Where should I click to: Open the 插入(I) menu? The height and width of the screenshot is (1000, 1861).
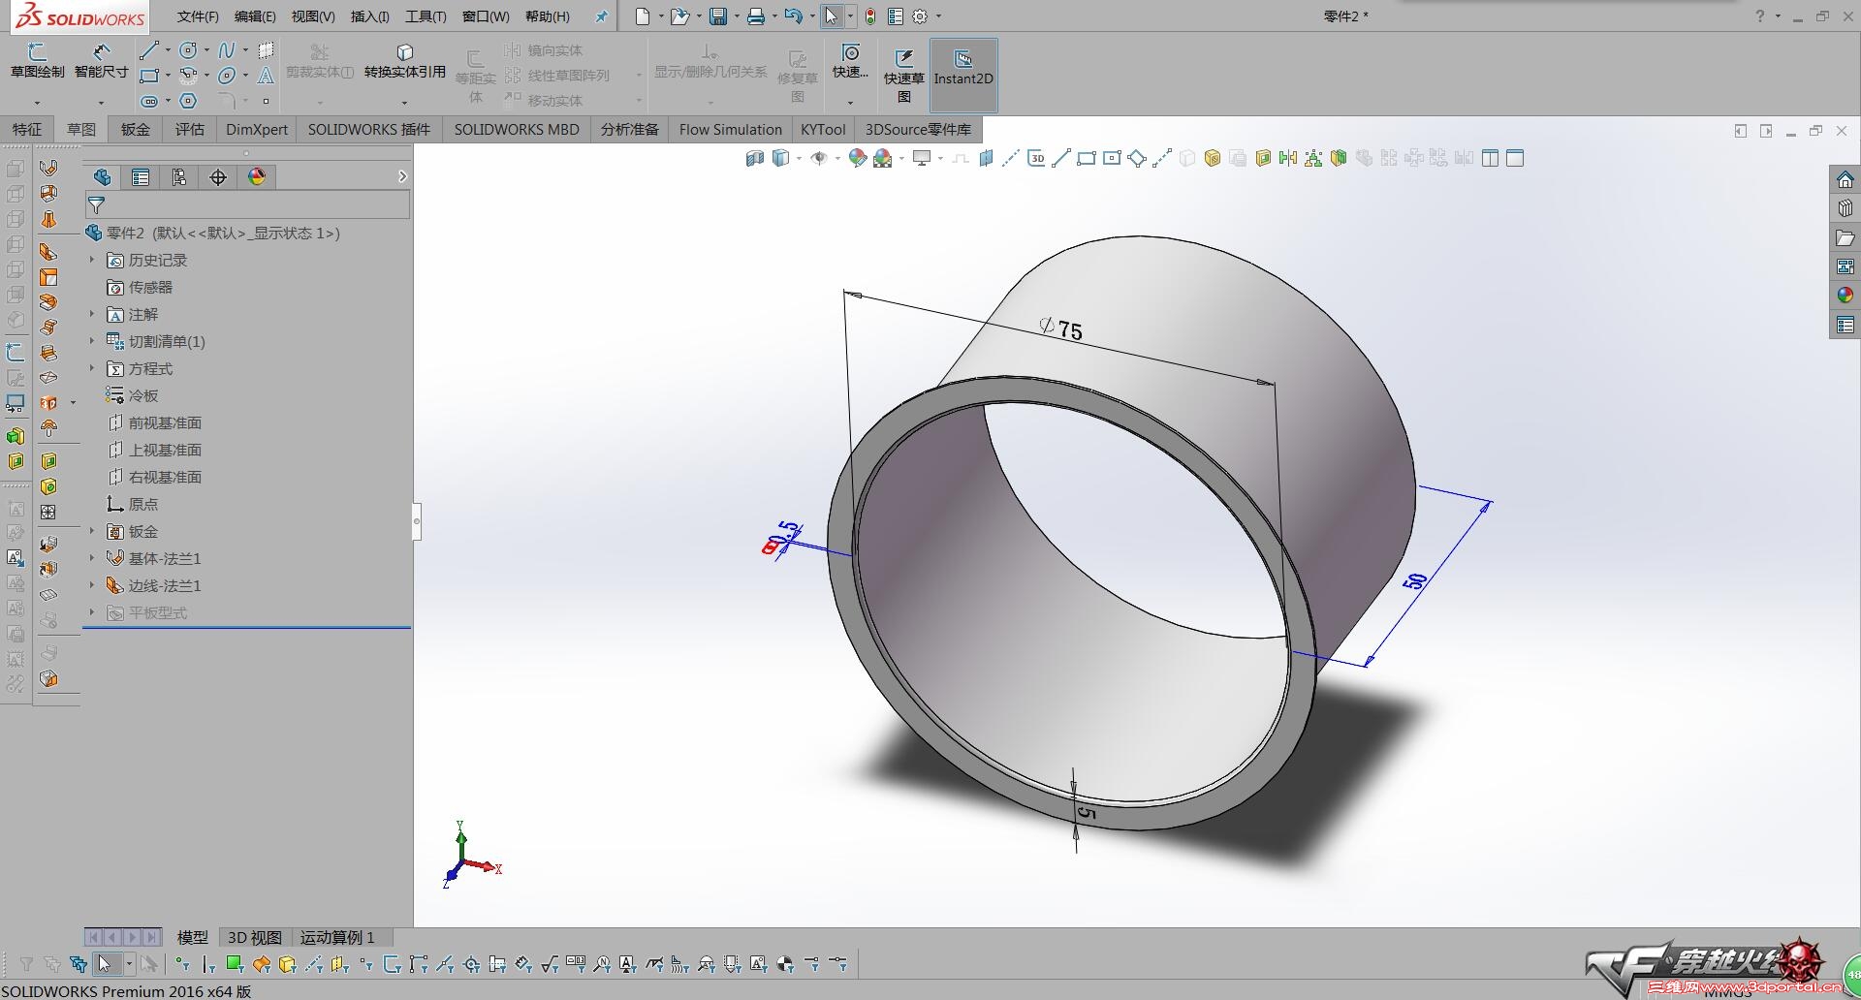click(x=369, y=16)
